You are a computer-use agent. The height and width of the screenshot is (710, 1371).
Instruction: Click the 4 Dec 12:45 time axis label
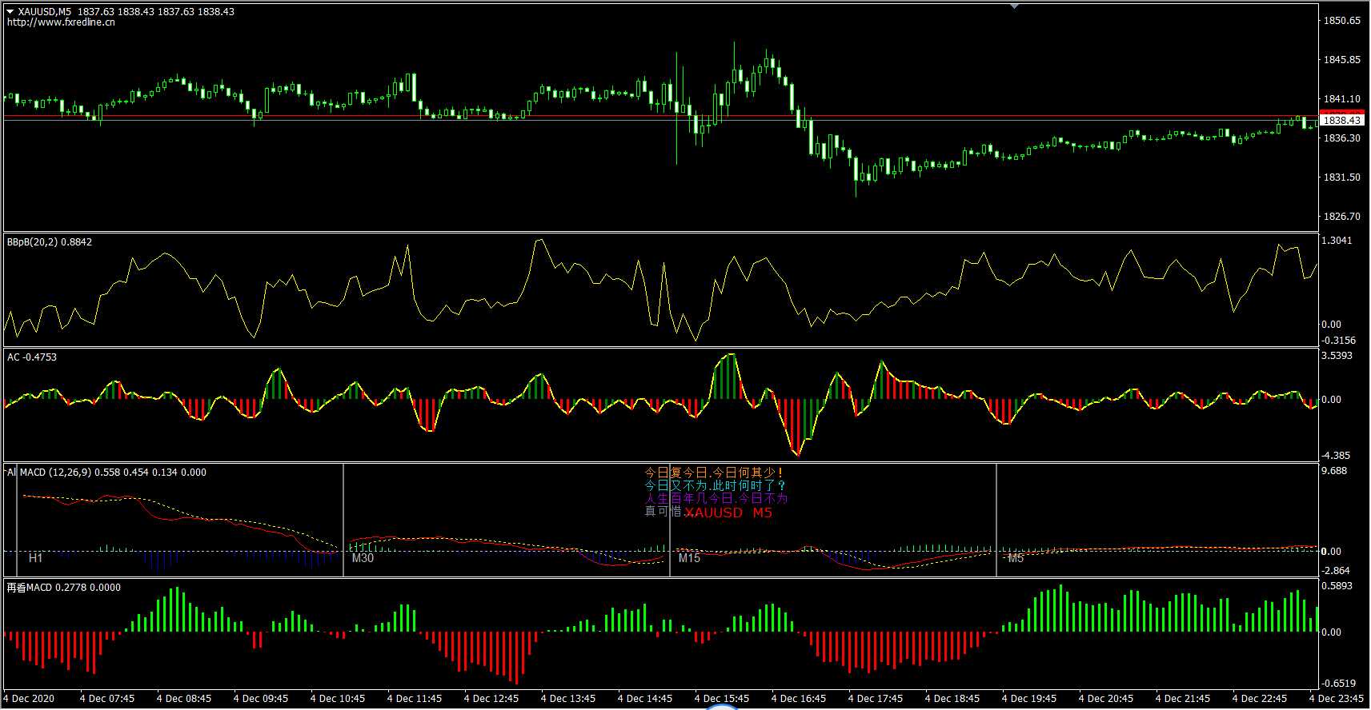[491, 699]
